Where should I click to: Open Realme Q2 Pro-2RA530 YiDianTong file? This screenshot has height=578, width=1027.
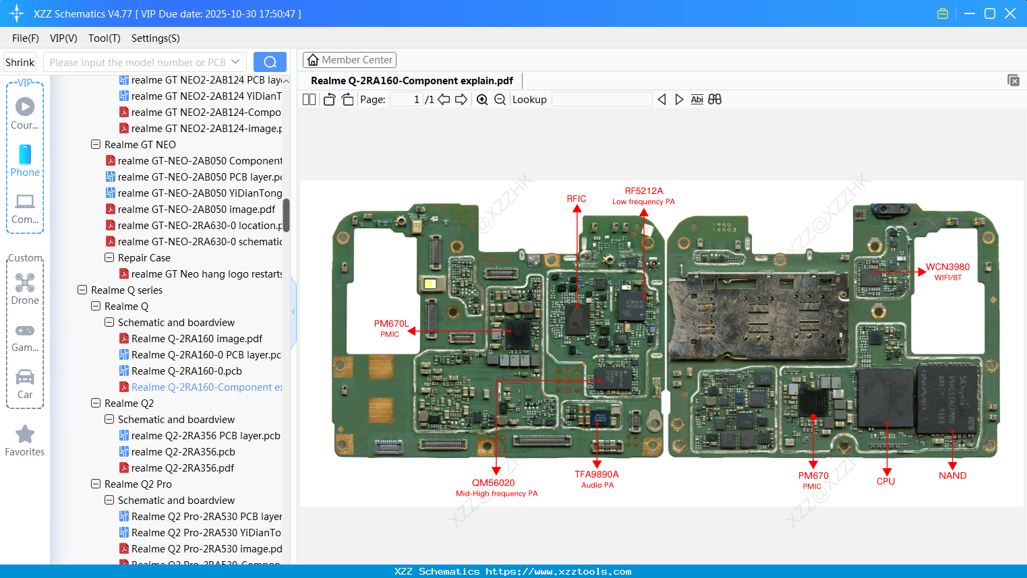[x=200, y=533]
